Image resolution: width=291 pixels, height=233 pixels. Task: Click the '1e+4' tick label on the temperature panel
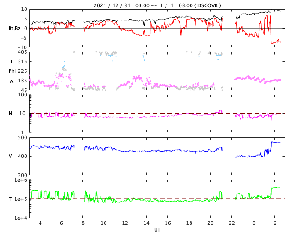(21, 218)
